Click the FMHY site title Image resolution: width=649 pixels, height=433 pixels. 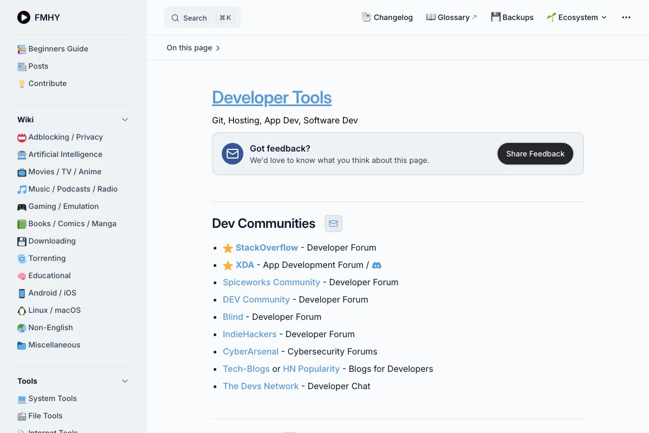coord(47,17)
